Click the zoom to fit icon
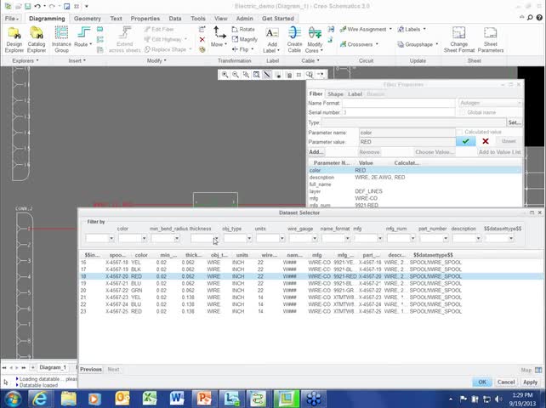Image resolution: width=546 pixels, height=408 pixels. click(256, 75)
